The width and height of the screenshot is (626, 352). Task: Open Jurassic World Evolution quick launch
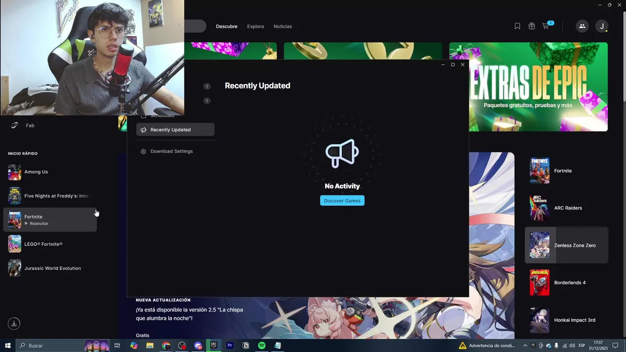pyautogui.click(x=50, y=268)
